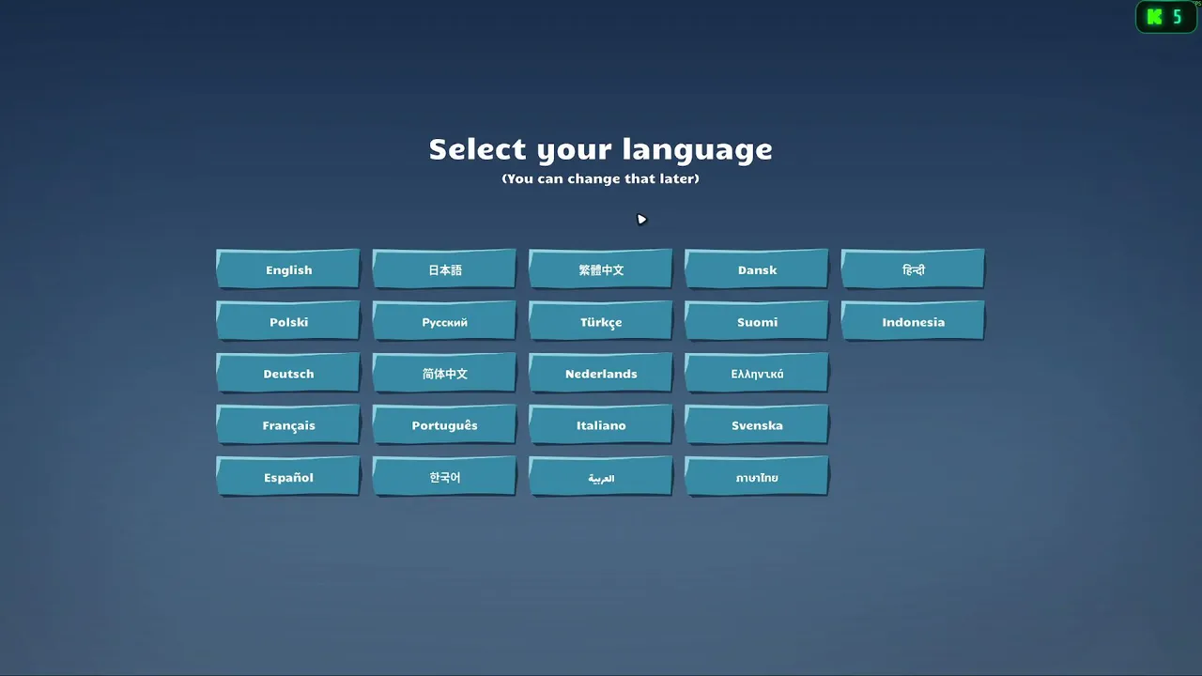Select English as the language
The width and height of the screenshot is (1202, 676).
click(288, 269)
